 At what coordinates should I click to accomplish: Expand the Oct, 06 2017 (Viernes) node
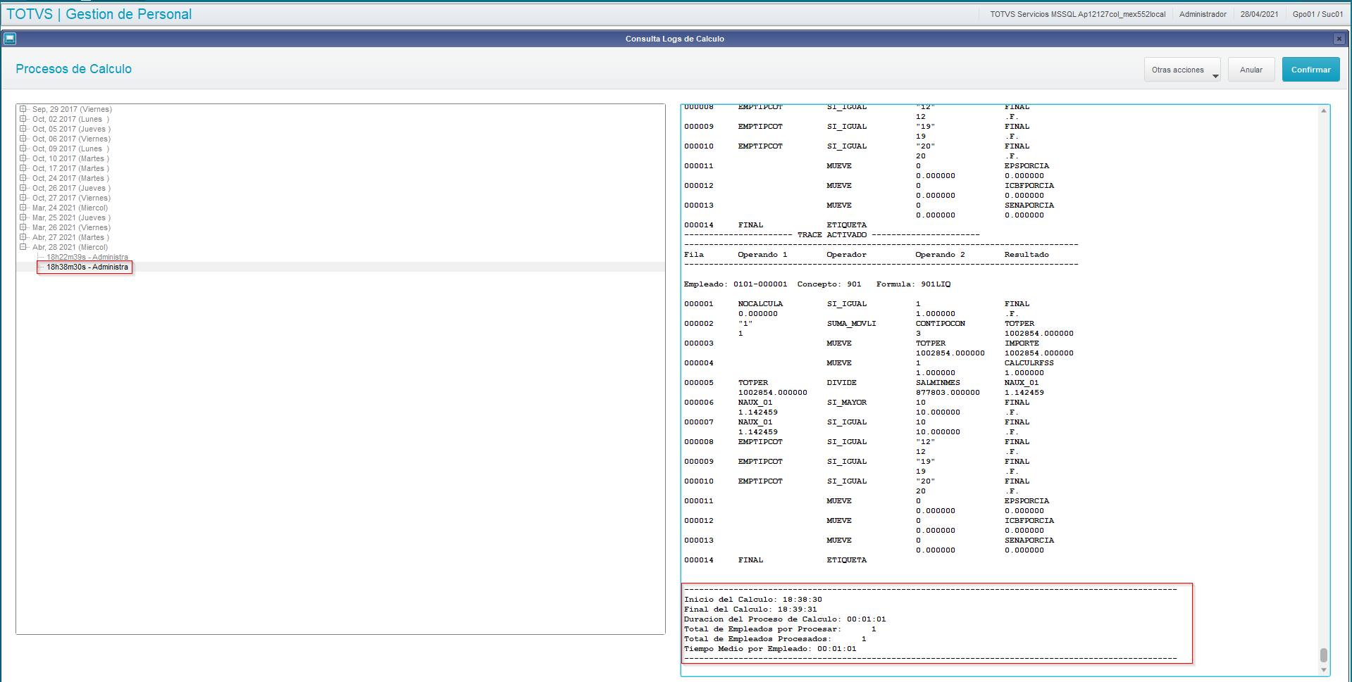(x=23, y=139)
